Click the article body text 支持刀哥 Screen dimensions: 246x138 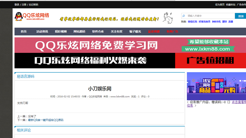23,103
